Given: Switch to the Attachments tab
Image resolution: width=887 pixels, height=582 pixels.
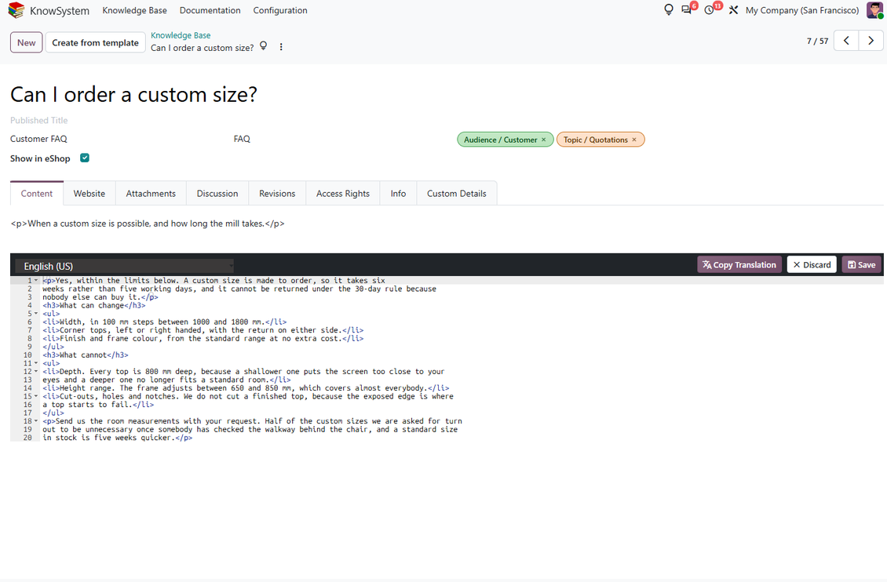Looking at the screenshot, I should [x=151, y=193].
